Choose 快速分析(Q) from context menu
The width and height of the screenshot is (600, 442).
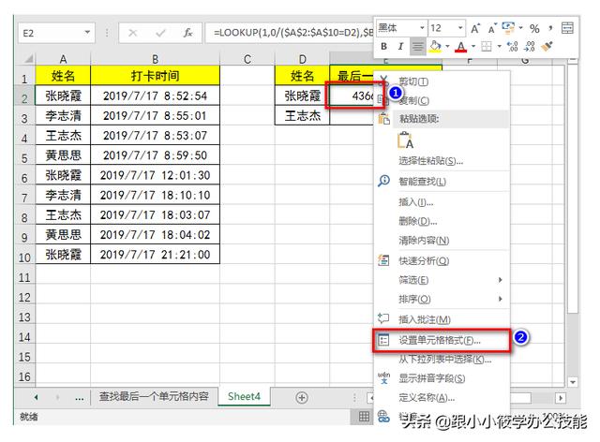point(442,260)
